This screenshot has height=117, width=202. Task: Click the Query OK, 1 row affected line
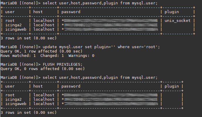[41, 51]
